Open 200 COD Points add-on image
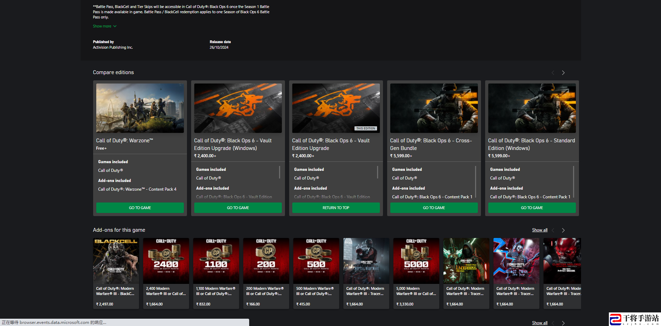The width and height of the screenshot is (661, 326). (266, 261)
